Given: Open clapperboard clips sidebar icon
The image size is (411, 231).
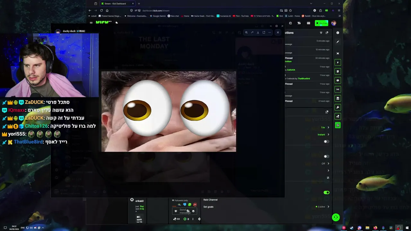Looking at the screenshot, I should (x=337, y=125).
